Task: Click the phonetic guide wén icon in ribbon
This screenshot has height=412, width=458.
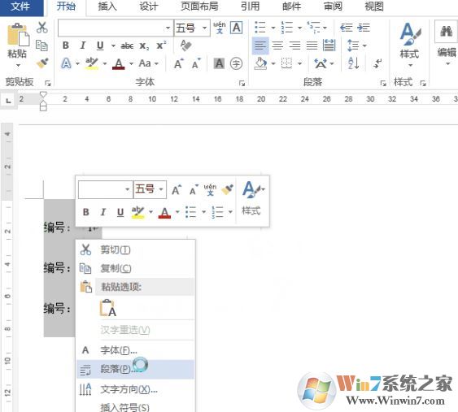Action: (220, 28)
